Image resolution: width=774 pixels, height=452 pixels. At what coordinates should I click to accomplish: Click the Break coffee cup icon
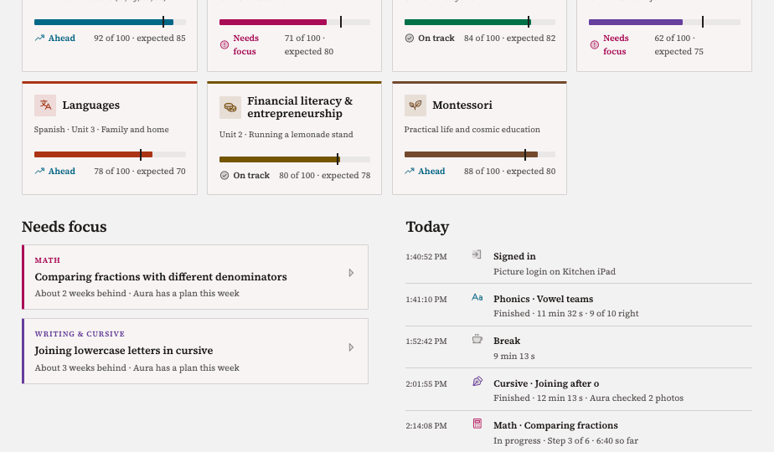477,339
